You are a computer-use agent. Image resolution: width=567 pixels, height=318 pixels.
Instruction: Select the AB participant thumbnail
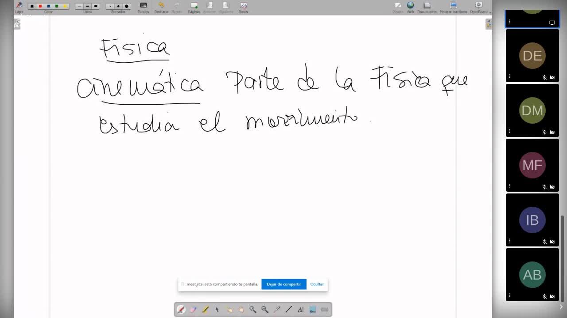click(532, 275)
